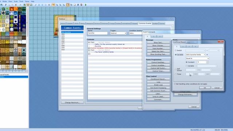Adjust the Timer minutes stepper
This screenshot has width=233, height=131.
click(192, 74)
